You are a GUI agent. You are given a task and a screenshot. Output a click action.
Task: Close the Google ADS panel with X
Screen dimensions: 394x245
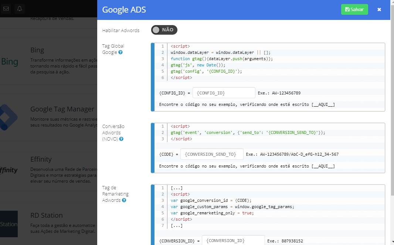[379, 10]
